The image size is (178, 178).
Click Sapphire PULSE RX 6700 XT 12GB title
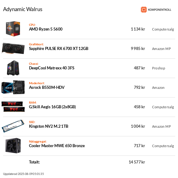(x=59, y=48)
